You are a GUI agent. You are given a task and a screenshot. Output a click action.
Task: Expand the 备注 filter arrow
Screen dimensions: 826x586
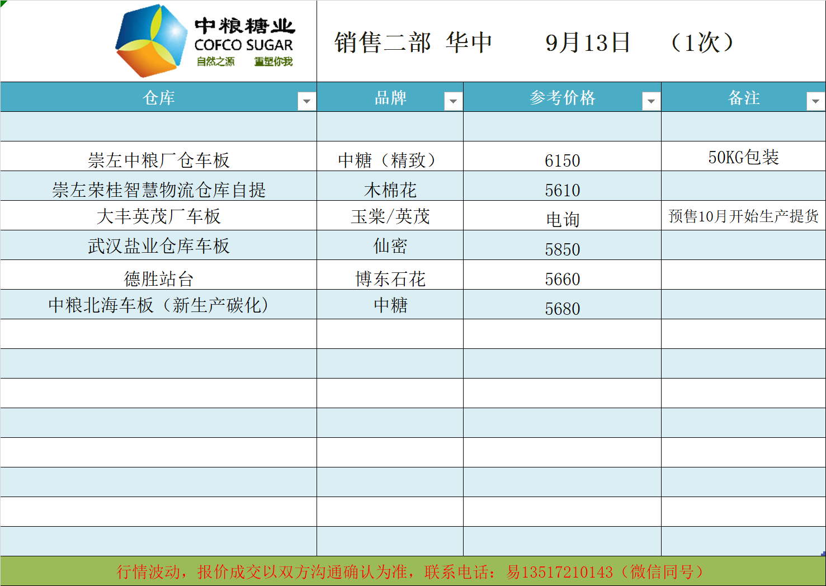click(x=815, y=101)
